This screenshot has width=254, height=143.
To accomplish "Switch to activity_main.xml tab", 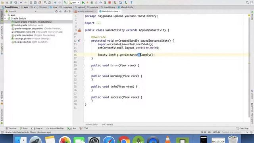I will pos(85,12).
